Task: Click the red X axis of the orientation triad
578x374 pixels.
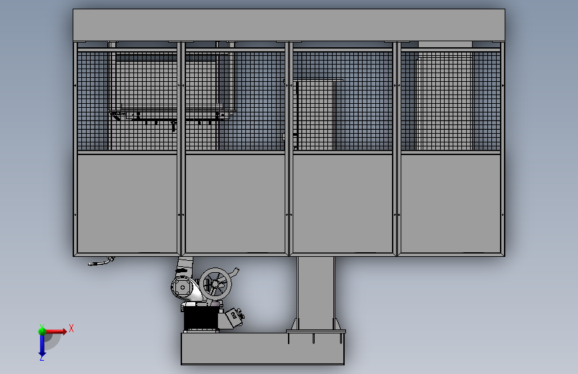Action: tap(55, 331)
